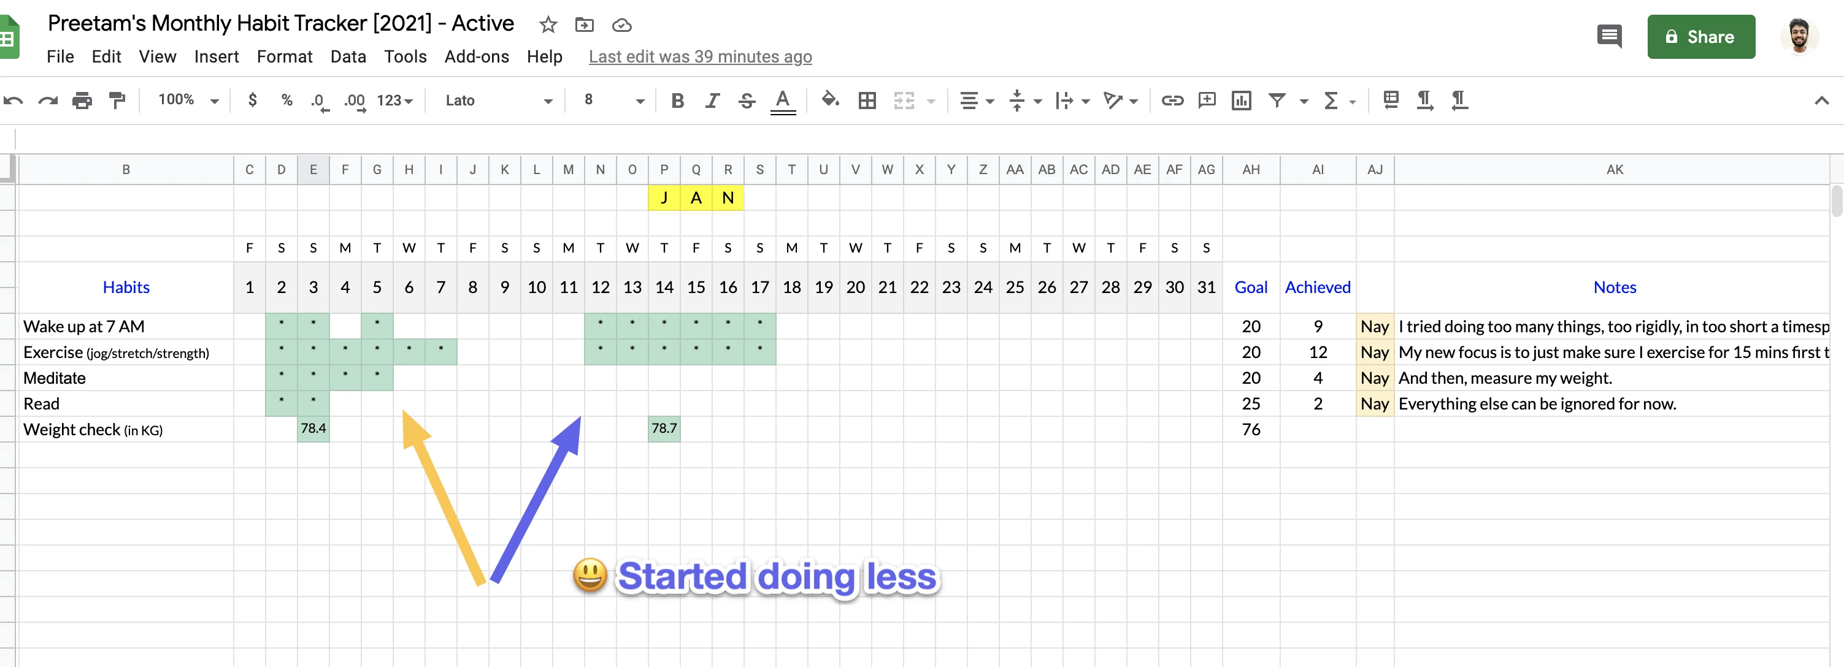
Task: Open the Data menu
Action: pyautogui.click(x=348, y=56)
